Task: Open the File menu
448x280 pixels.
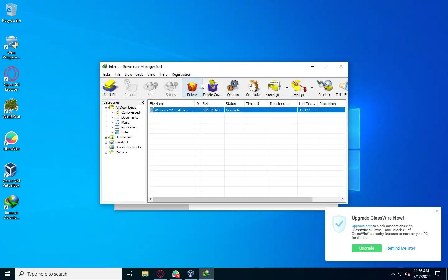Action: (x=118, y=74)
